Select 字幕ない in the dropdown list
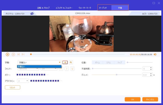The width and height of the screenshot is (163, 105). click(39, 67)
